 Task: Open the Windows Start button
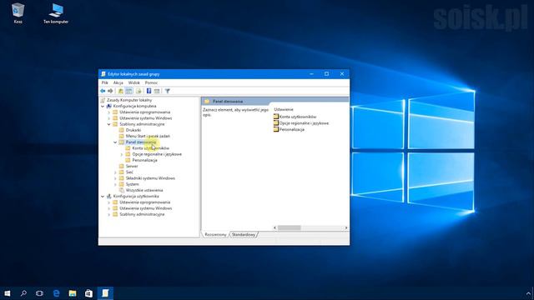click(8, 293)
